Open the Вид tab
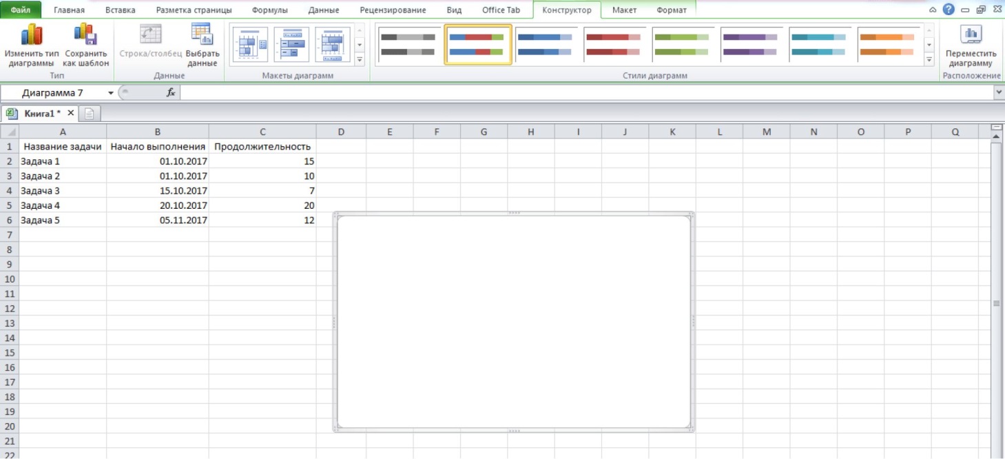The height and width of the screenshot is (459, 1005). pyautogui.click(x=454, y=10)
